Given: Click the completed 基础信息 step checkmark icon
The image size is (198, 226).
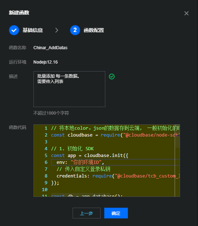Looking at the screenshot, I should click(14, 30).
